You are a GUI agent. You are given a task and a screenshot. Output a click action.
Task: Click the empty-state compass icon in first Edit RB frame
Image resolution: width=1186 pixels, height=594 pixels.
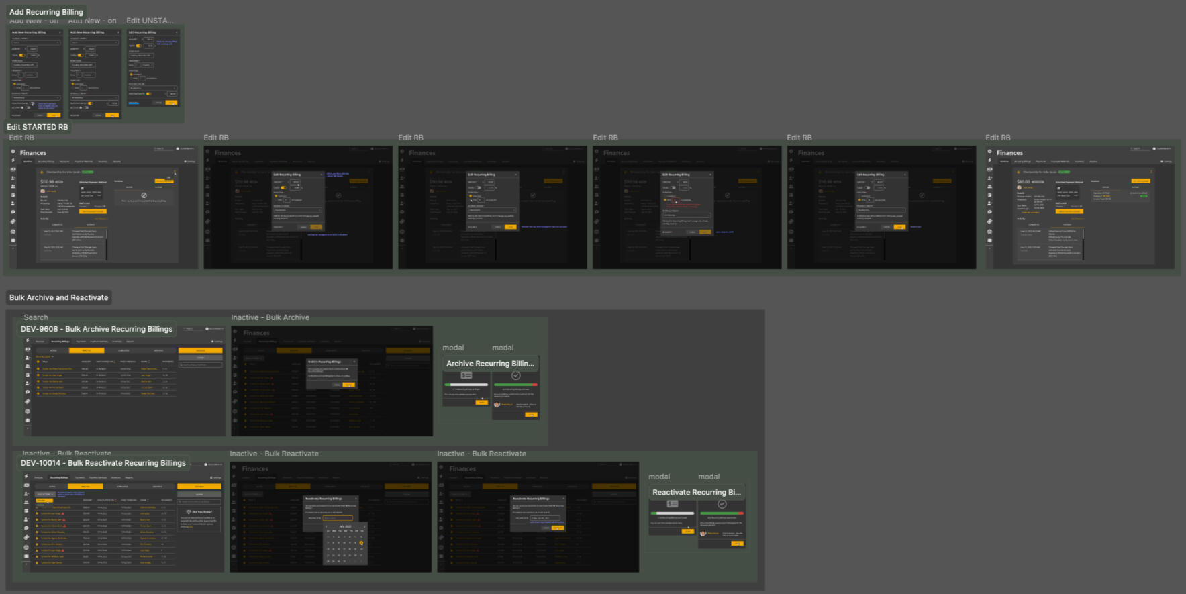pos(144,195)
